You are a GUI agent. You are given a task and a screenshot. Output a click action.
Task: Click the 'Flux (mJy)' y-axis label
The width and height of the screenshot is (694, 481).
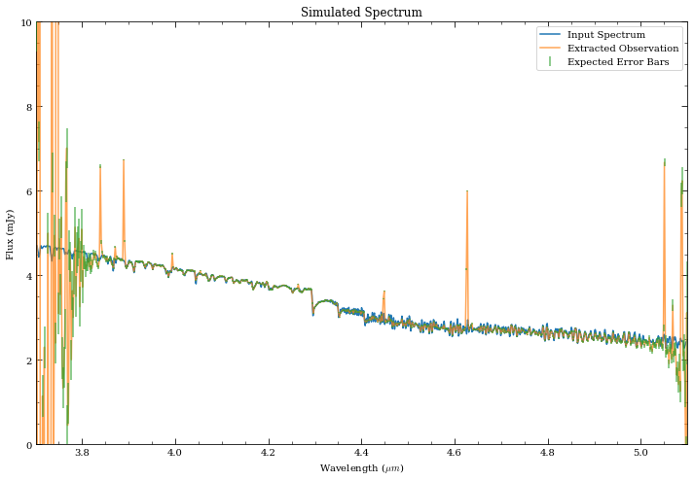coord(10,234)
